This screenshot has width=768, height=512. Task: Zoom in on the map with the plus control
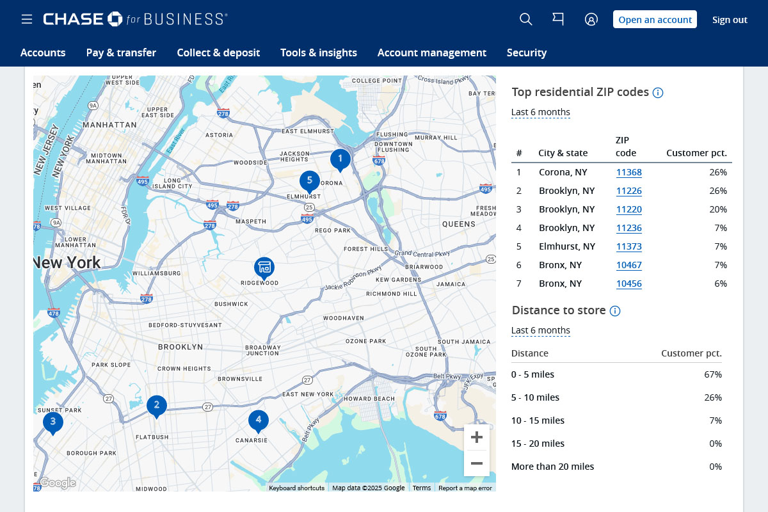tap(476, 437)
